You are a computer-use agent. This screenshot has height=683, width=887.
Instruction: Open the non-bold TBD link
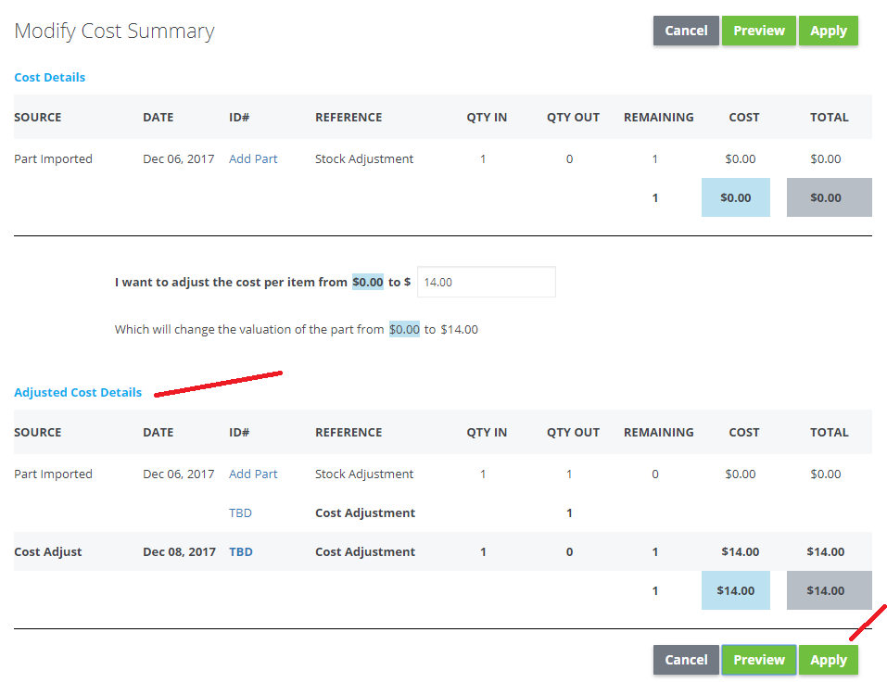[x=240, y=512]
